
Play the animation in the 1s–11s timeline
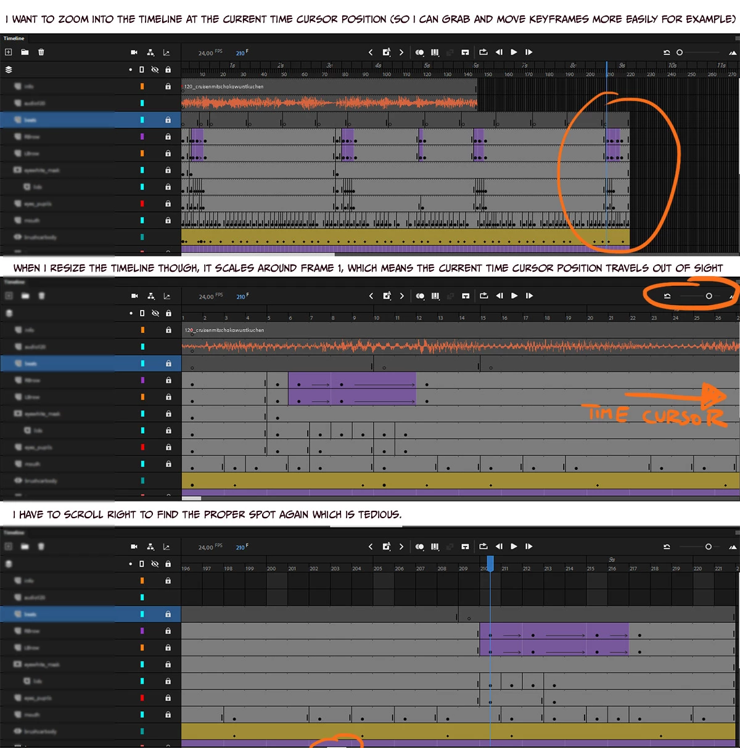[514, 52]
